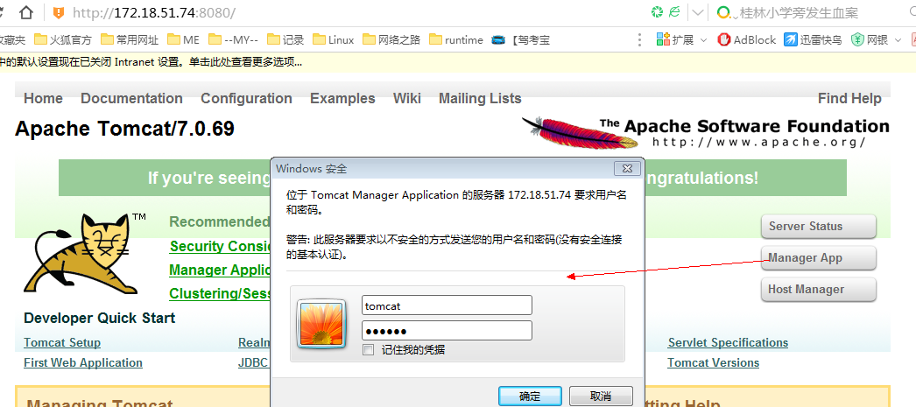Open the Documentation menu item
Screen dimensions: 916x407
pyautogui.click(x=131, y=98)
